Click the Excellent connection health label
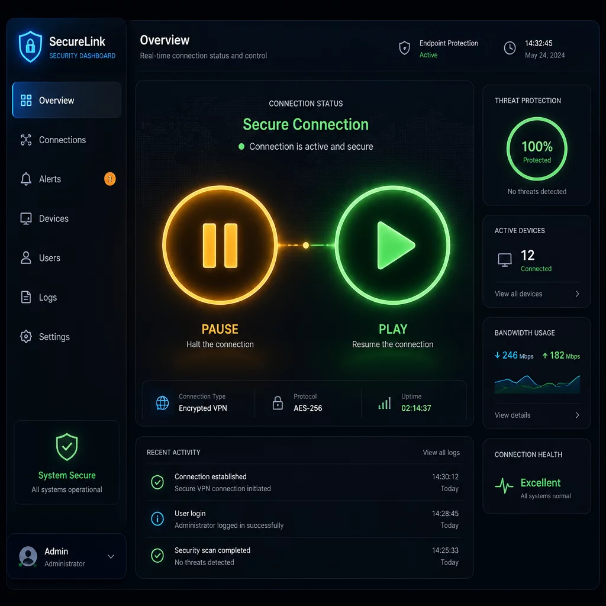 tap(540, 483)
